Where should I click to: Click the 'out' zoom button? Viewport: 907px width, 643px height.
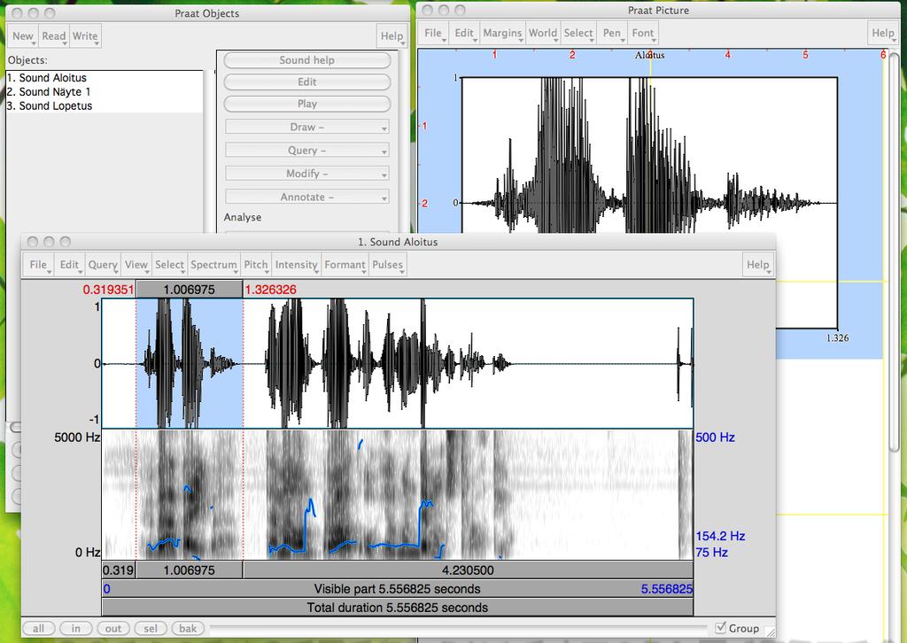tap(113, 629)
